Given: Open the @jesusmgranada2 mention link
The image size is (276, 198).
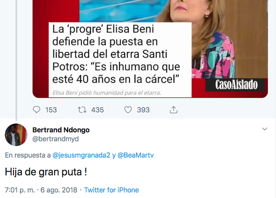Looking at the screenshot, I should [x=82, y=155].
